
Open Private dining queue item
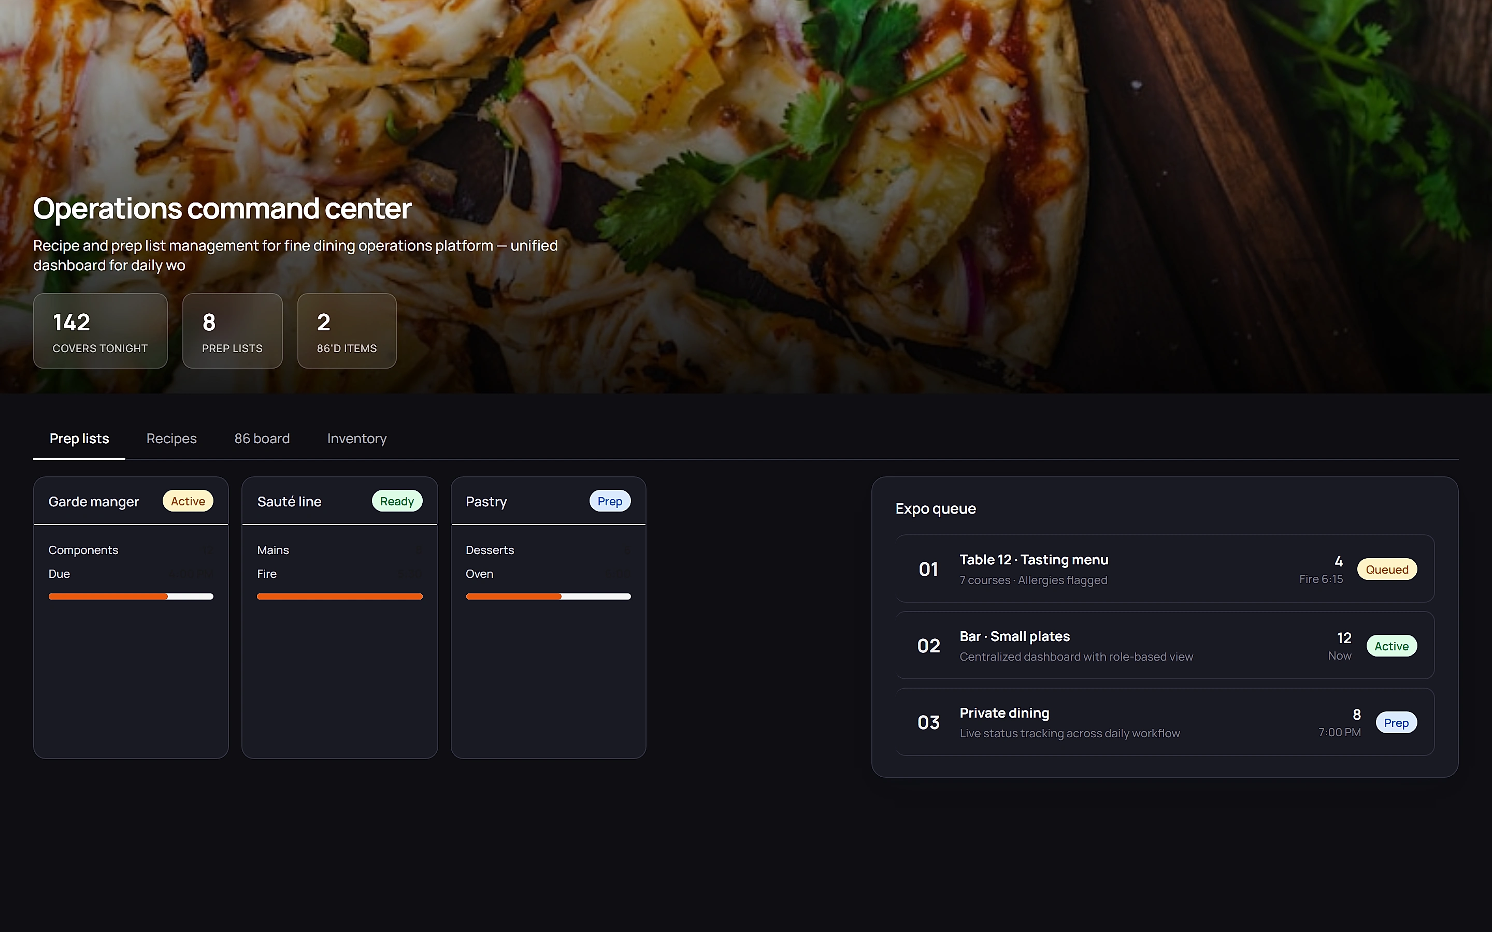click(1165, 722)
